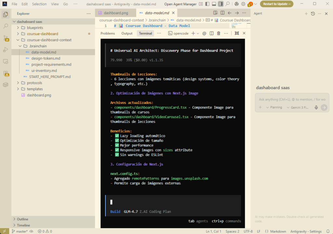Split the terminal panel
Screen dimensions: 333x234
tap(212, 33)
